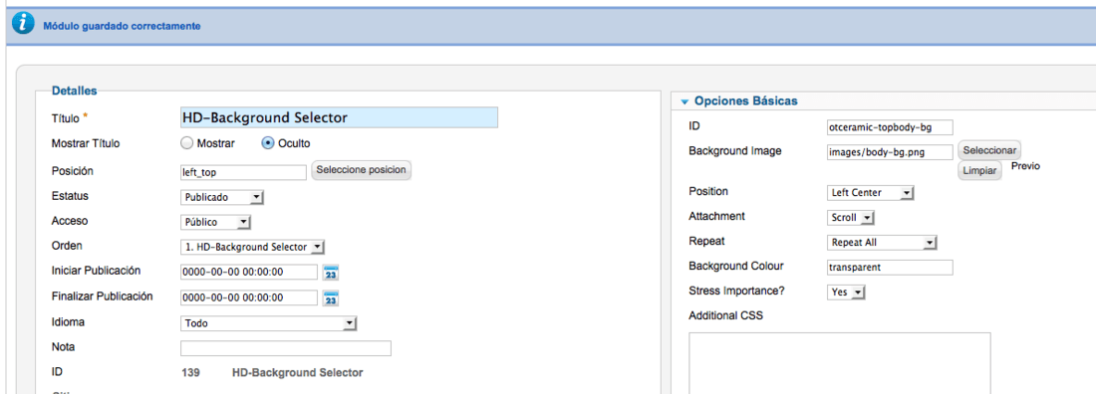Open the Repeat All dropdown
1096x394 pixels.
coord(881,243)
